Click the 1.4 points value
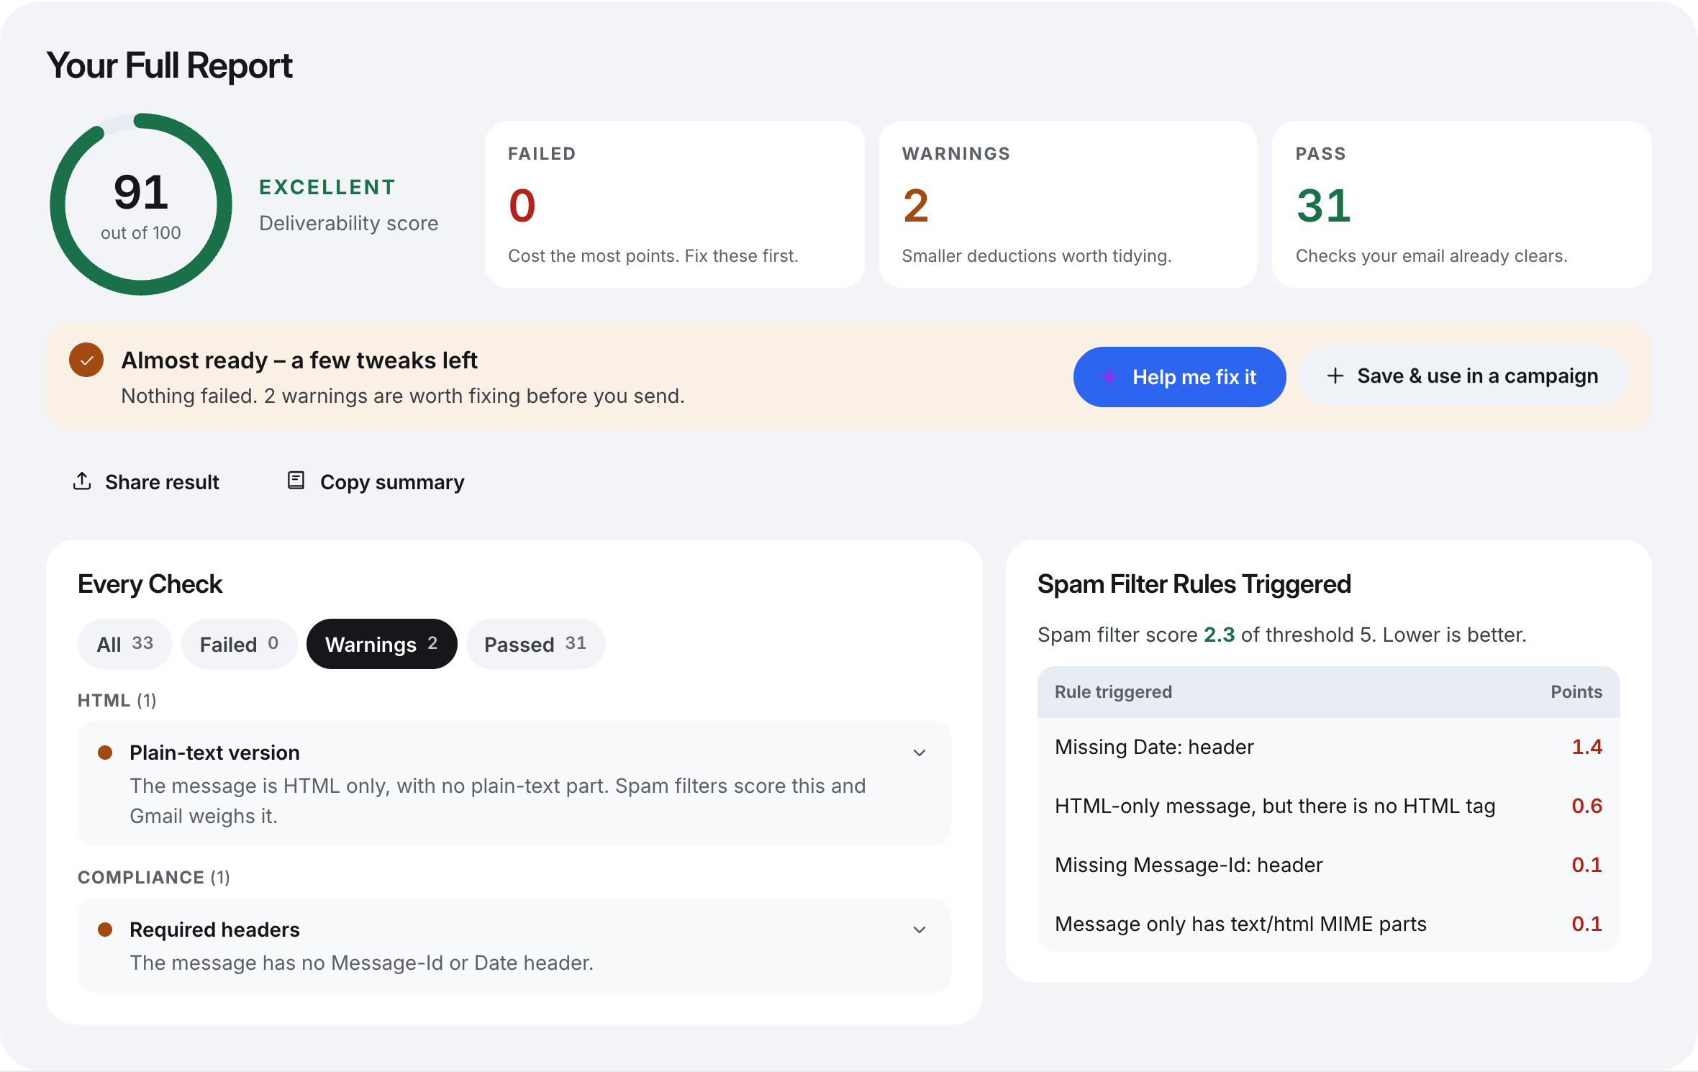Viewport: 1698px width, 1072px height. [x=1586, y=747]
